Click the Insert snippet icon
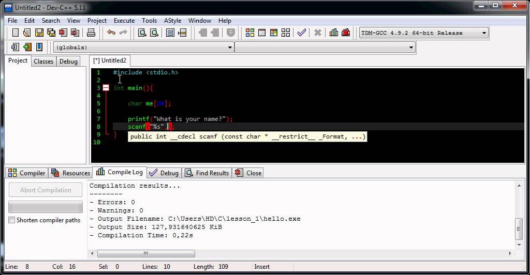The image size is (530, 275). [15, 47]
